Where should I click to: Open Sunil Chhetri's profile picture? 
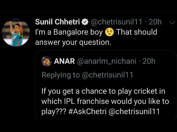click(16, 33)
